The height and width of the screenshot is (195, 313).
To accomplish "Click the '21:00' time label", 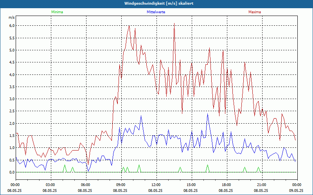I will (262, 185).
